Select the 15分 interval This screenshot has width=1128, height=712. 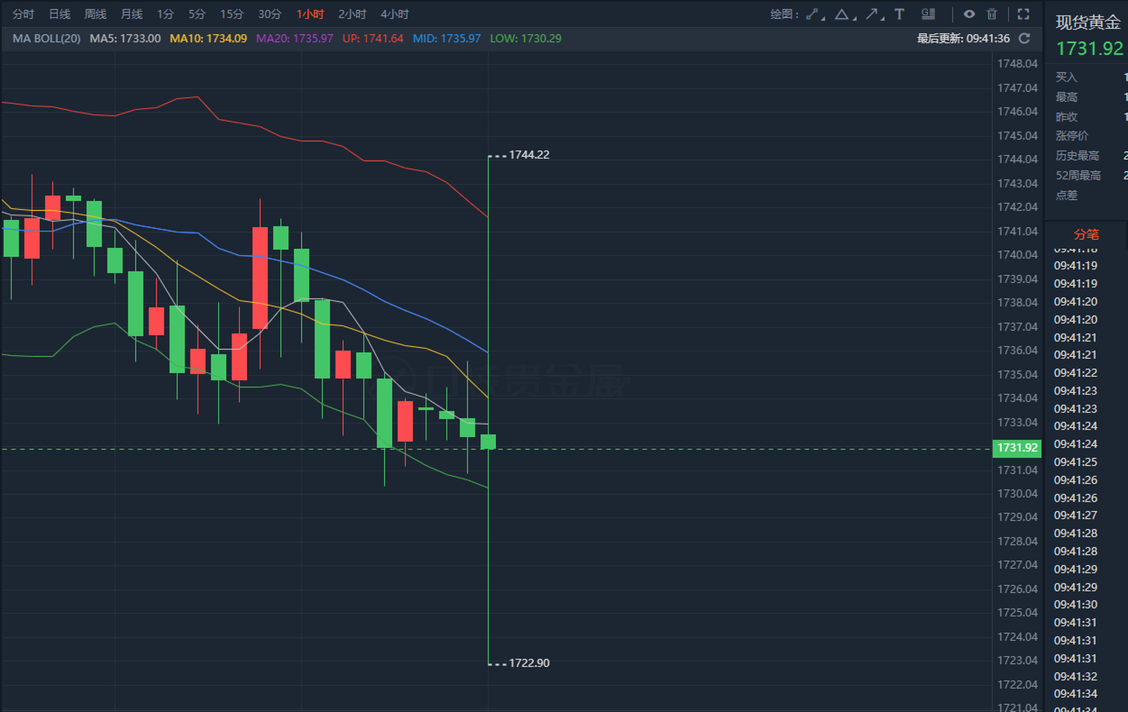point(231,14)
